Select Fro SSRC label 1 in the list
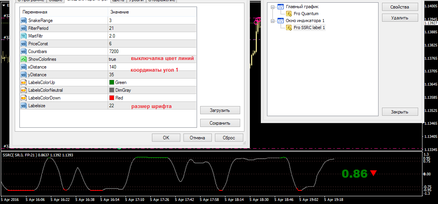Viewport: 438px width, 204px height. tap(309, 27)
